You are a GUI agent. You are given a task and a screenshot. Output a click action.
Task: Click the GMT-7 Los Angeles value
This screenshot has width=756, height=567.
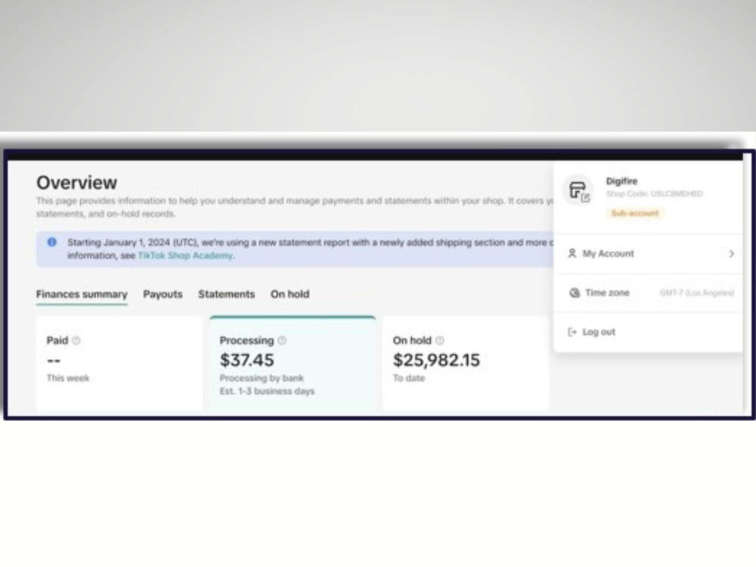coord(697,293)
